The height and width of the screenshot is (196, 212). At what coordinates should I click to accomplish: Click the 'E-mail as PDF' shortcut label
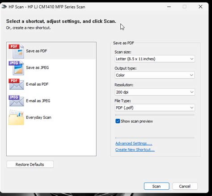pyautogui.click(x=37, y=84)
